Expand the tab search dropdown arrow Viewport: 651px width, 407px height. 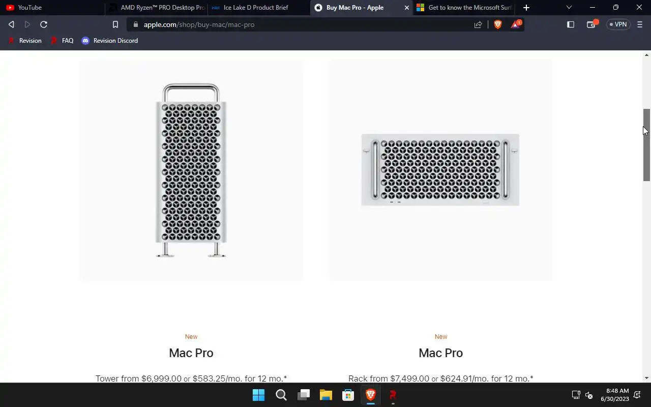[x=569, y=8]
